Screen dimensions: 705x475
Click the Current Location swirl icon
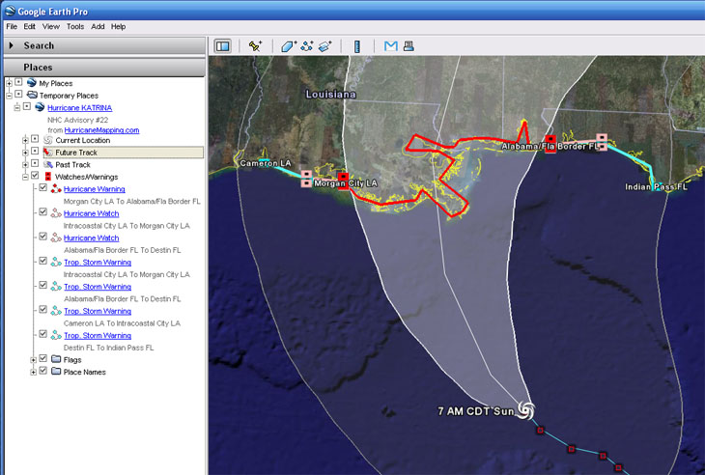48,140
